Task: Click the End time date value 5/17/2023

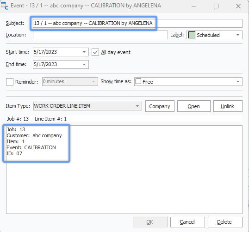Action: (45, 64)
